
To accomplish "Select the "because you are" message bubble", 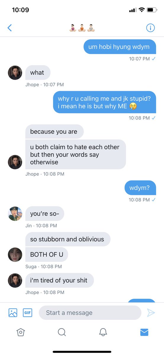I will click(54, 131).
